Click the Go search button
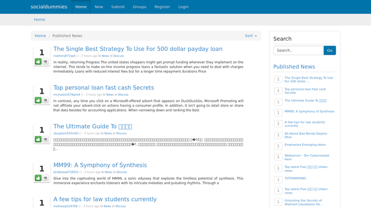 coord(330,50)
